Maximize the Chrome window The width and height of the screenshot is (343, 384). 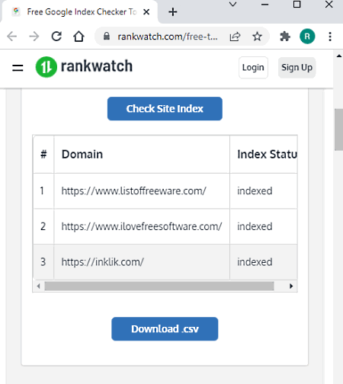(x=297, y=5)
